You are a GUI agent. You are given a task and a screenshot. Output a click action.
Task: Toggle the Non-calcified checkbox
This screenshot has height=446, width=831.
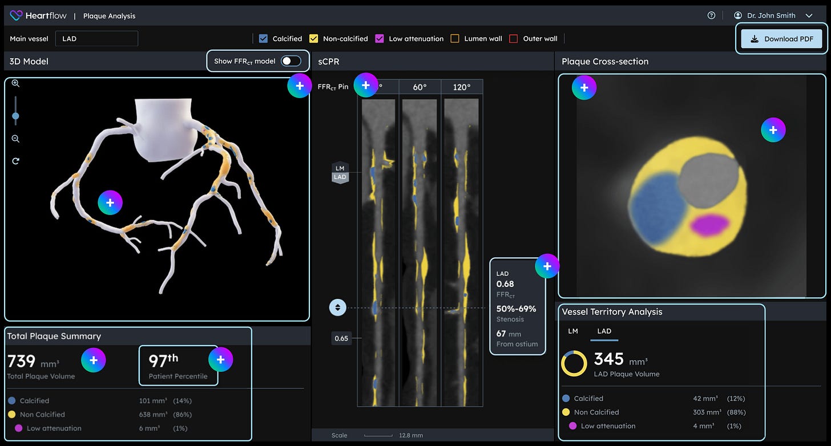(313, 39)
